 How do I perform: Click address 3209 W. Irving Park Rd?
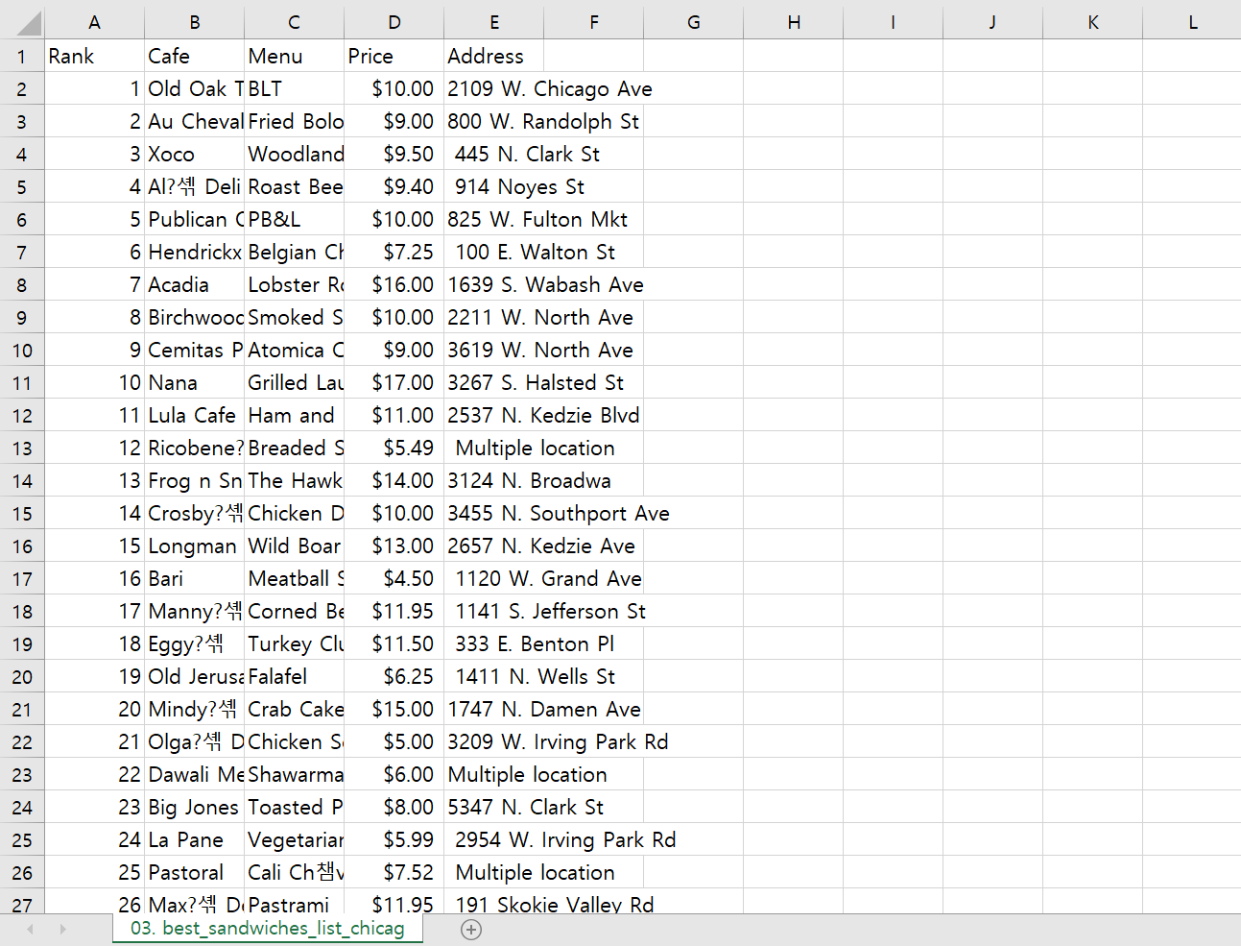[558, 741]
